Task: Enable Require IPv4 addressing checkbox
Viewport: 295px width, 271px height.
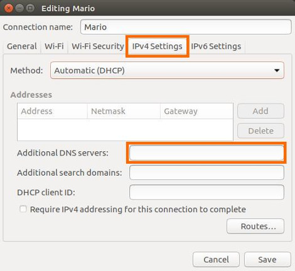Action: (x=23, y=209)
